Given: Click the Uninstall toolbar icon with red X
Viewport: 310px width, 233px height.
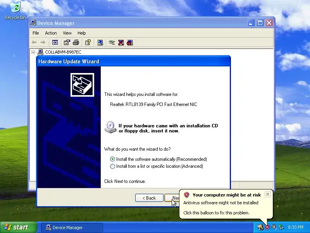Looking at the screenshot, I should (121, 42).
